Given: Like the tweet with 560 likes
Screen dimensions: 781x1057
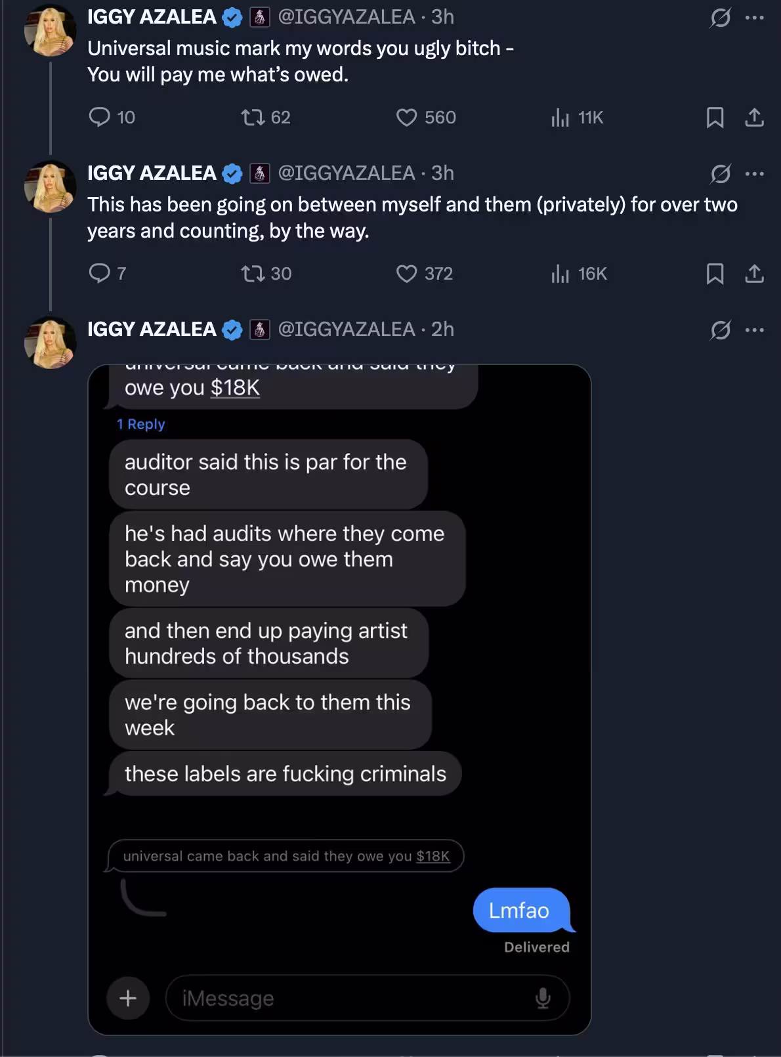Looking at the screenshot, I should point(407,118).
